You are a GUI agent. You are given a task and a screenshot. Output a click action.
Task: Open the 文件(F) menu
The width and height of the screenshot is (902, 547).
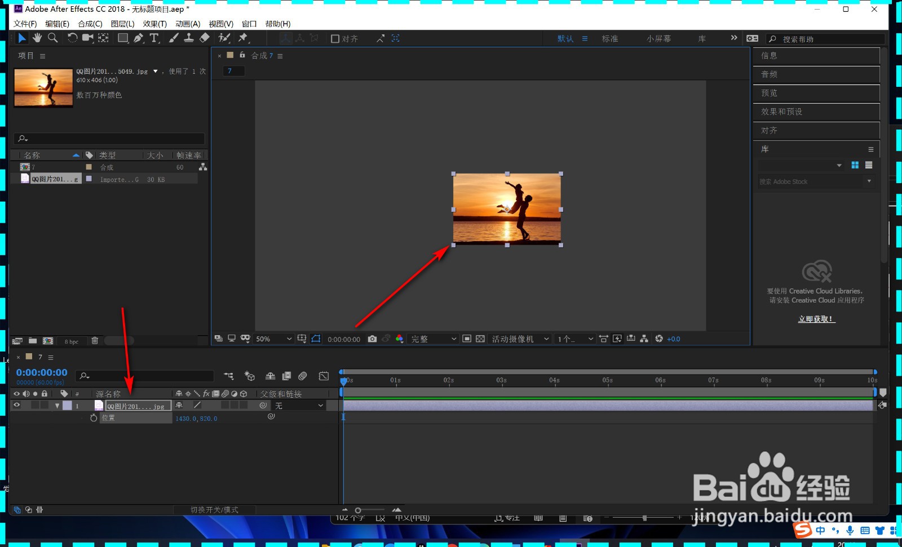[25, 24]
